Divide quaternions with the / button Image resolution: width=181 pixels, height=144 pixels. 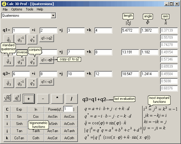click(x=72, y=99)
